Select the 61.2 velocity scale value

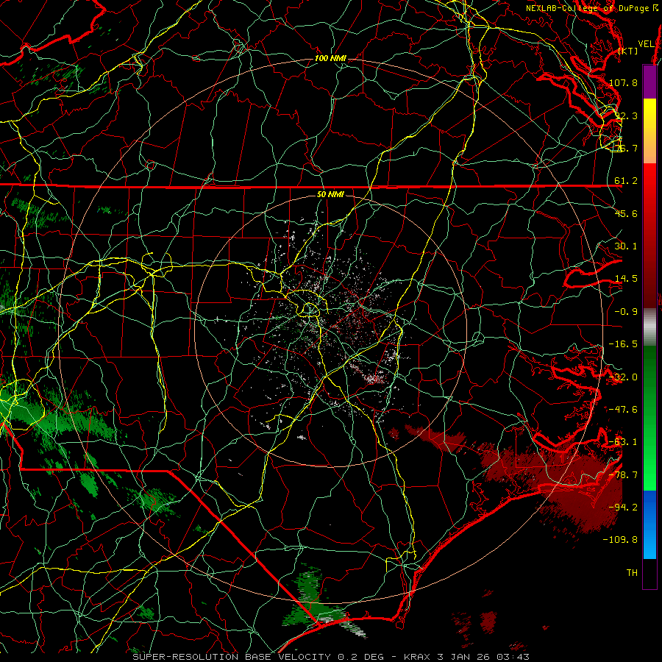[626, 181]
